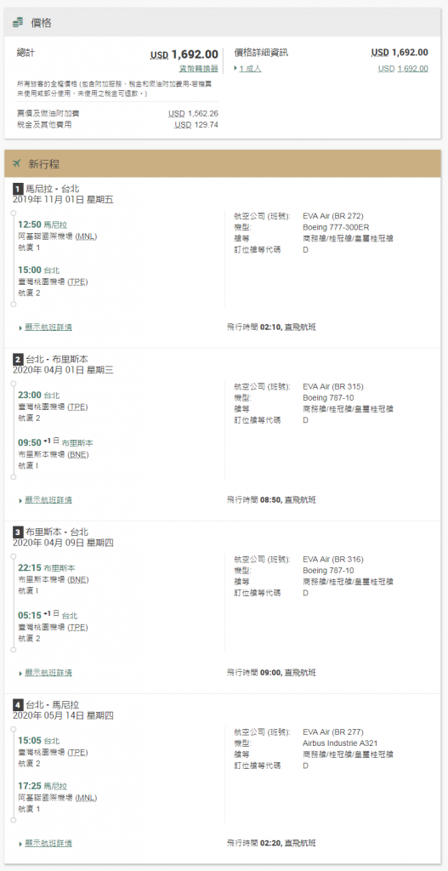Expand the 1 成人 price breakdown
Image resolution: width=448 pixels, height=871 pixels.
click(247, 68)
